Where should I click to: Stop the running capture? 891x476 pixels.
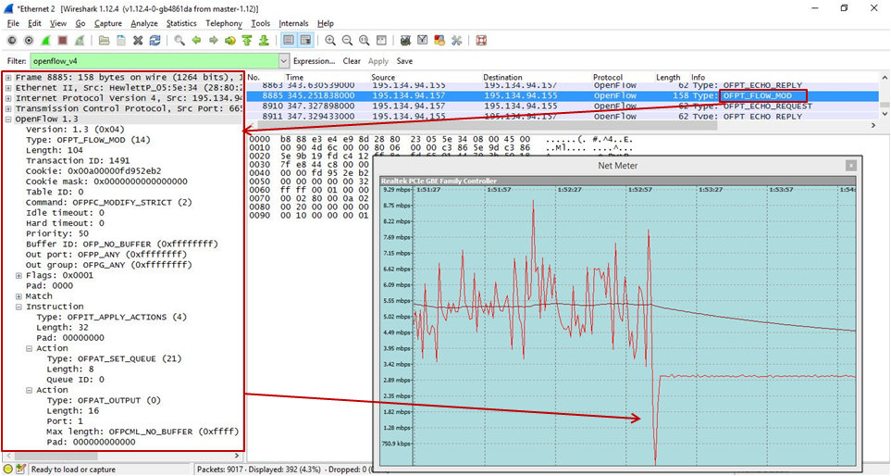click(x=62, y=41)
